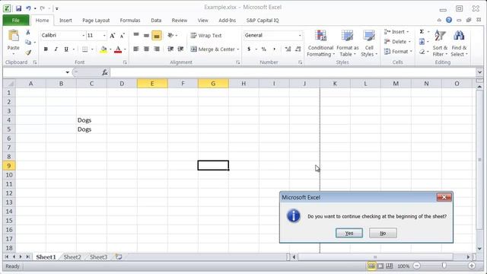Click the Orientation text angle icon
The width and height of the screenshot is (487, 274).
click(170, 36)
